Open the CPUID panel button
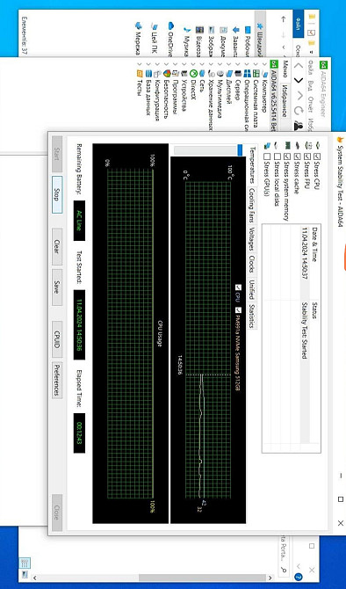Screen dimensions: 346x589 57,339
